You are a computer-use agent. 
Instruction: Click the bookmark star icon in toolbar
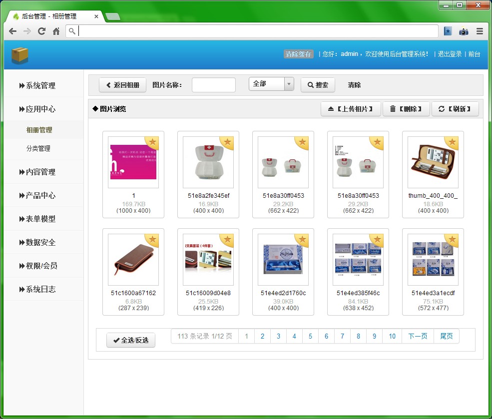click(x=448, y=31)
